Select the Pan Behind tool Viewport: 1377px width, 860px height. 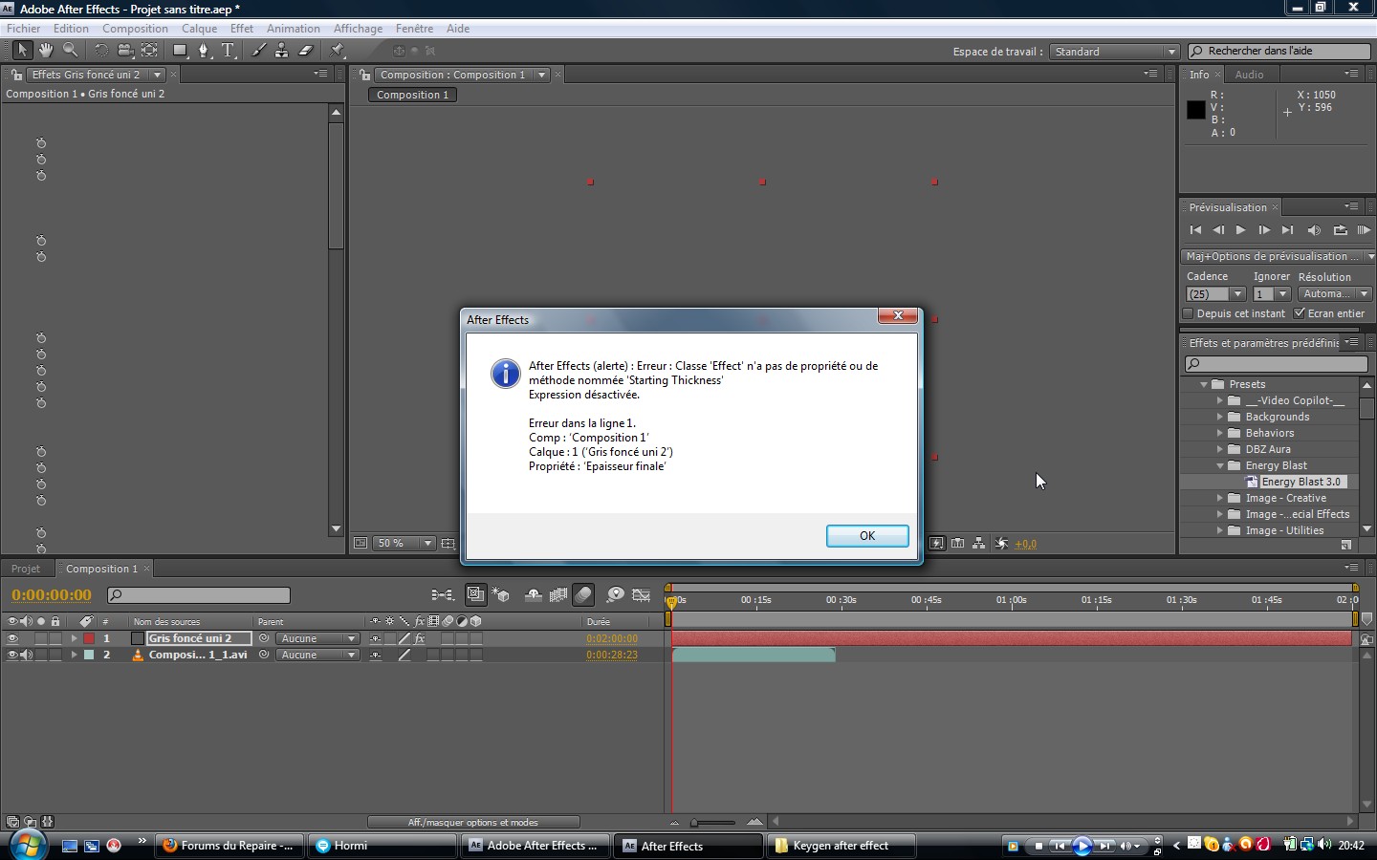point(149,51)
